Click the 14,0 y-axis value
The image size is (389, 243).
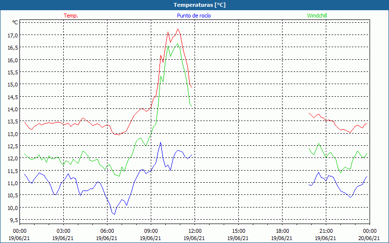click(13, 109)
